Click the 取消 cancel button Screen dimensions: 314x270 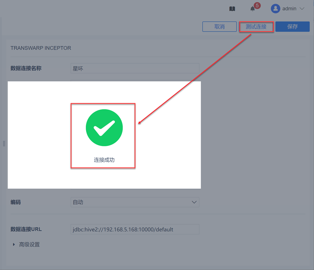tap(219, 27)
